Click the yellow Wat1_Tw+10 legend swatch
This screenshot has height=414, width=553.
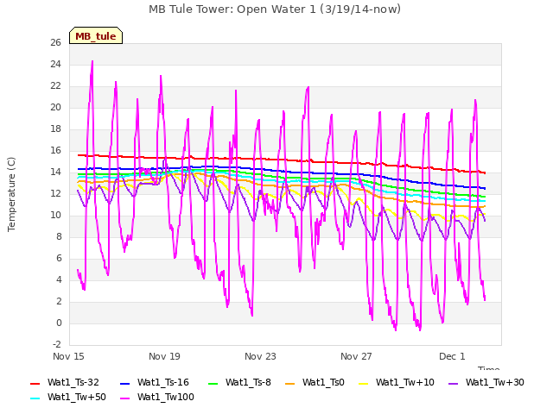(x=363, y=383)
